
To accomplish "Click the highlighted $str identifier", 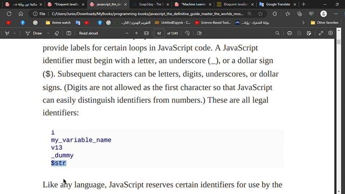I will [59, 163].
